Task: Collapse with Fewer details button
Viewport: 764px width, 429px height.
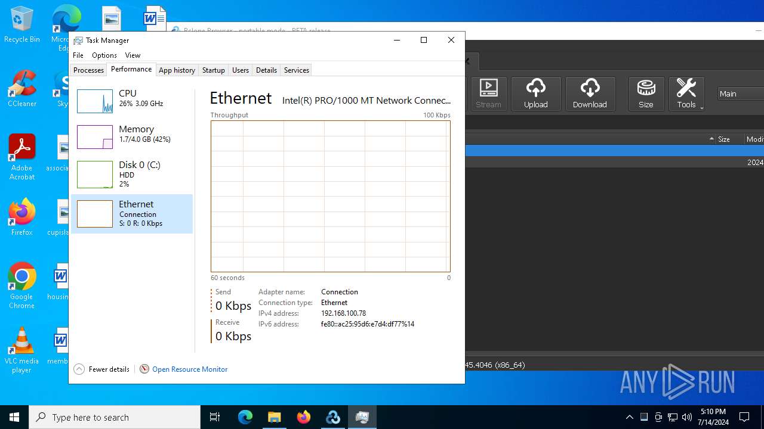Action: click(x=101, y=369)
